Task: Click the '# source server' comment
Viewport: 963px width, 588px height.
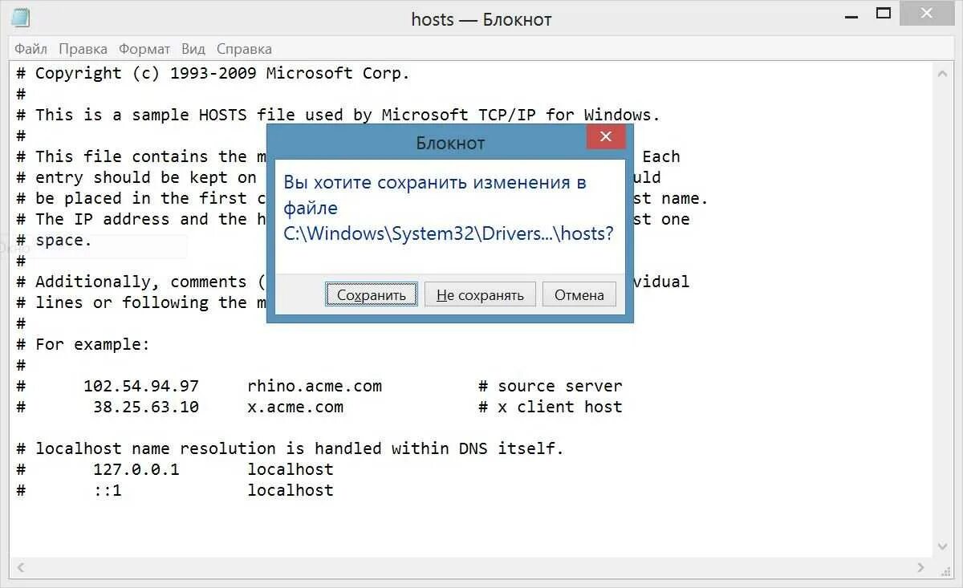Action: coord(551,386)
